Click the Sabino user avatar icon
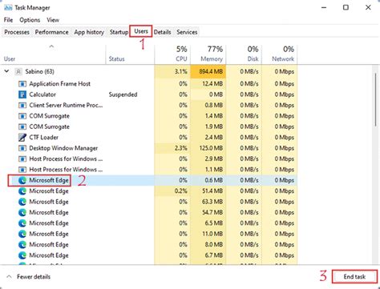The image size is (380, 289). tap(18, 71)
